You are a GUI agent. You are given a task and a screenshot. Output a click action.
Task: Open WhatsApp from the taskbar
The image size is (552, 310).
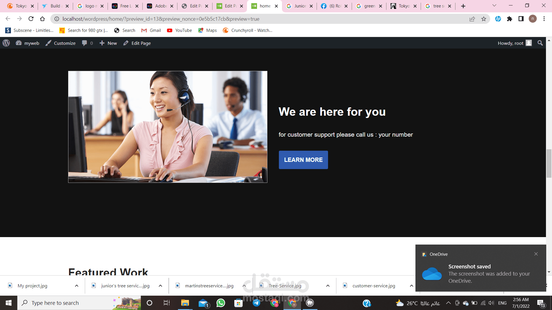click(x=221, y=303)
